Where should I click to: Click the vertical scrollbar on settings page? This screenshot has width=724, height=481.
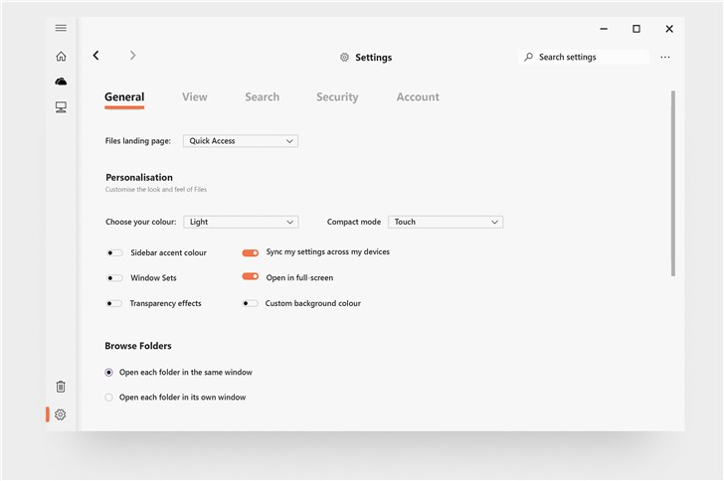pos(673,184)
